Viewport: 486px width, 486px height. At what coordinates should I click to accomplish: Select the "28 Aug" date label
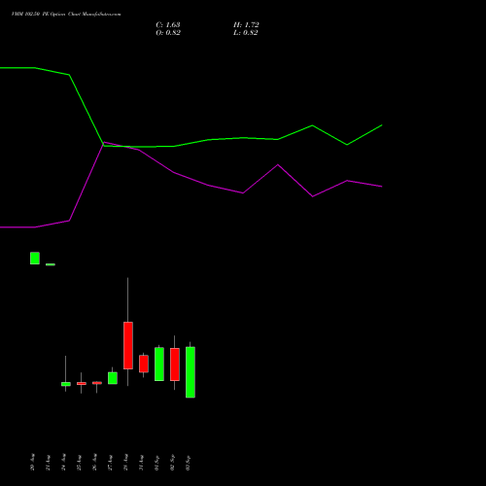coord(125,462)
